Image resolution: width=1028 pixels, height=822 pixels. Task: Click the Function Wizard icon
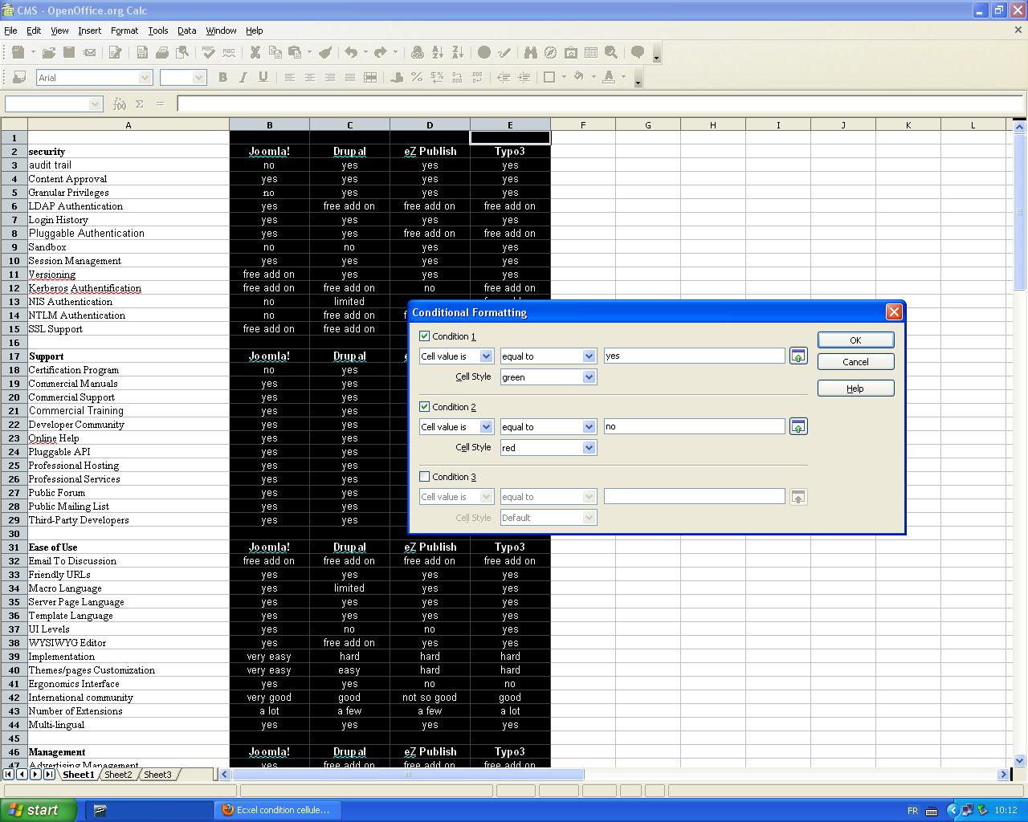coord(120,104)
